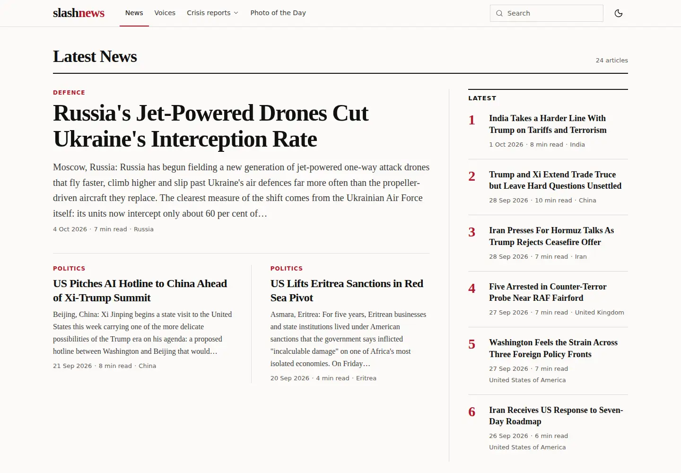
Task: Read US Pitches AI Hotline to China article
Action: click(140, 290)
